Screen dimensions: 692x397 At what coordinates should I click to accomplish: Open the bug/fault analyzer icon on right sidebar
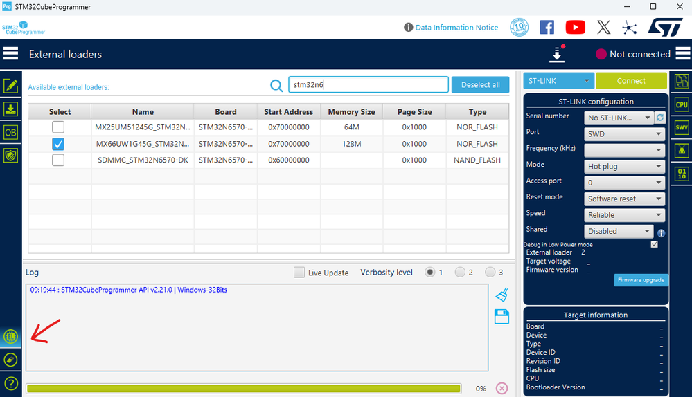682,151
